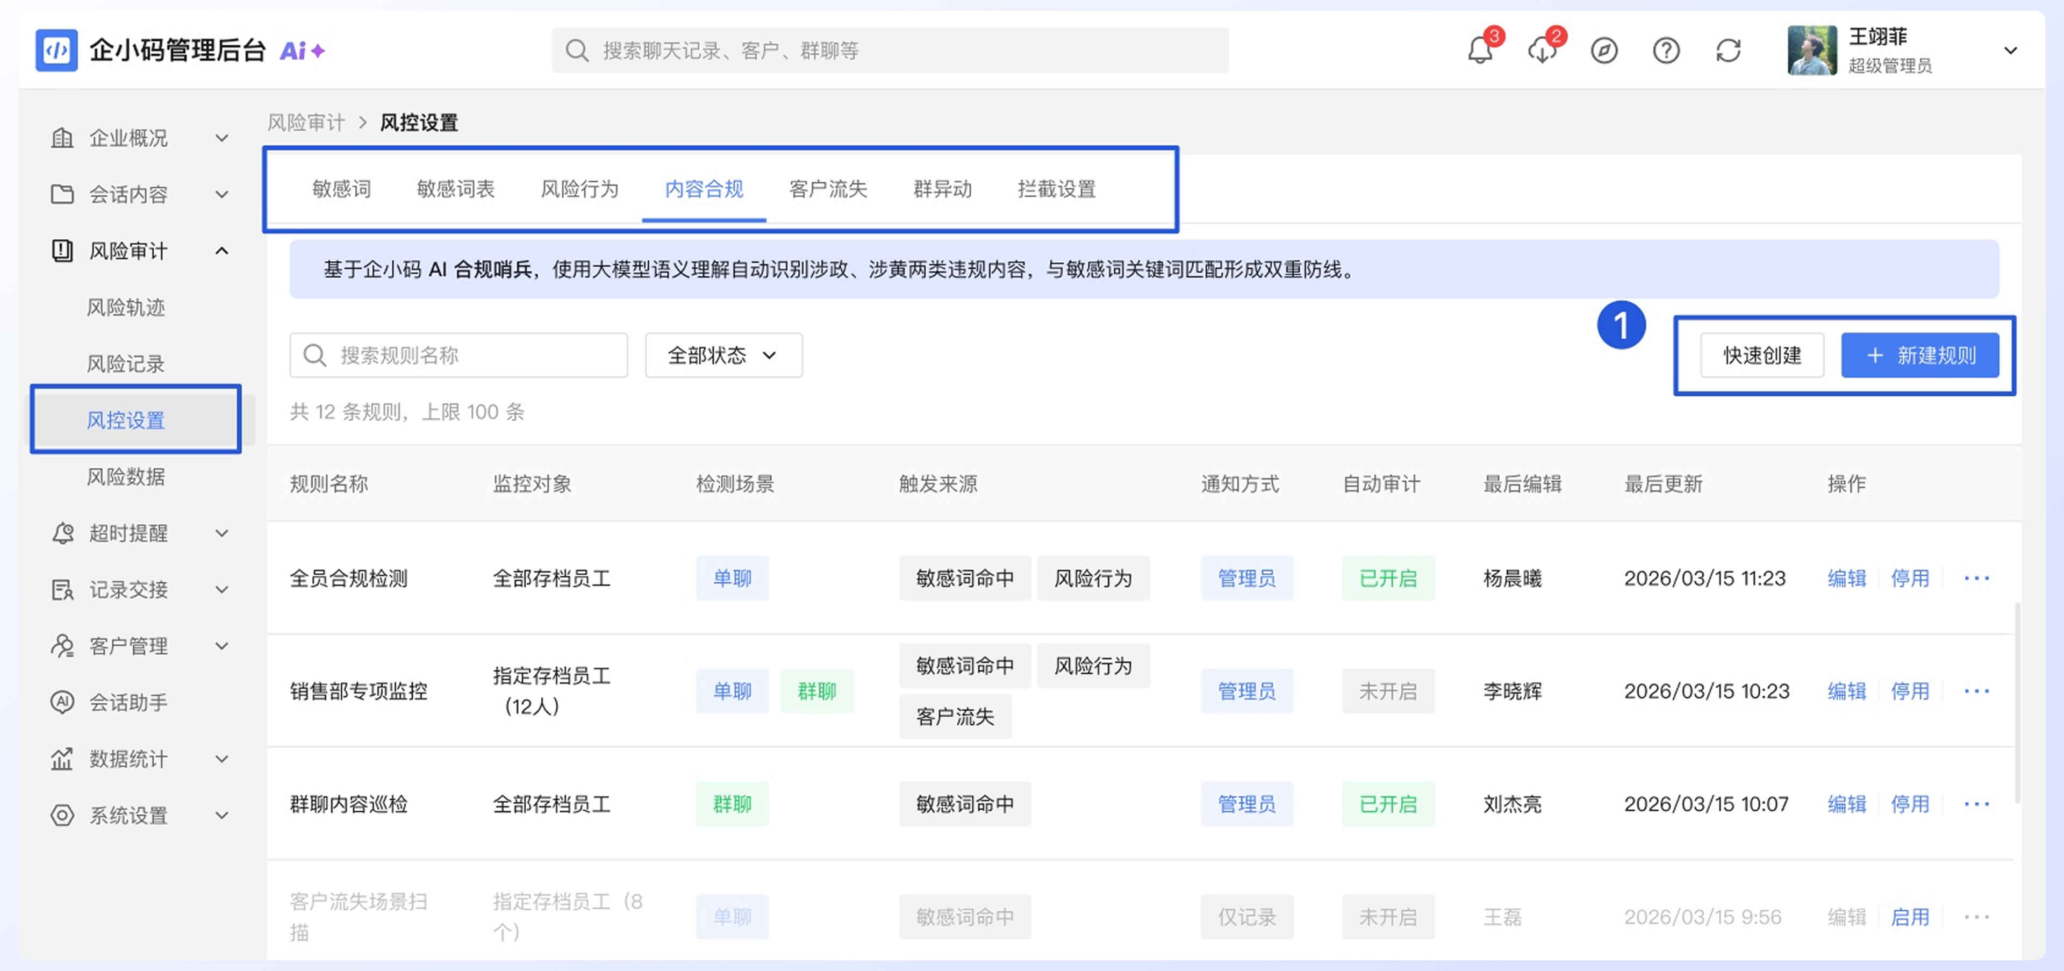
Task: Switch to the 群异动 tab
Action: [x=942, y=189]
